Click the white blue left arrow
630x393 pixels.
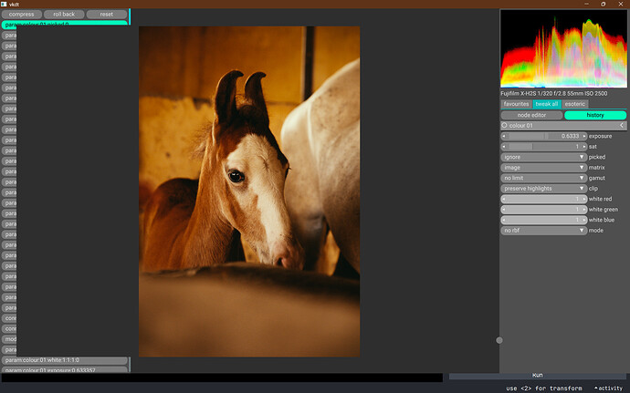505,220
